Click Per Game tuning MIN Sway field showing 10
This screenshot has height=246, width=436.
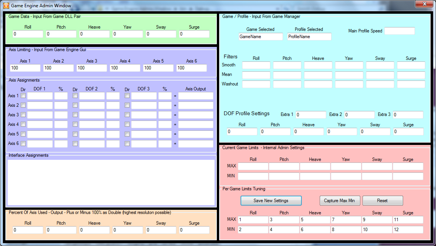pyautogui.click(x=377, y=230)
